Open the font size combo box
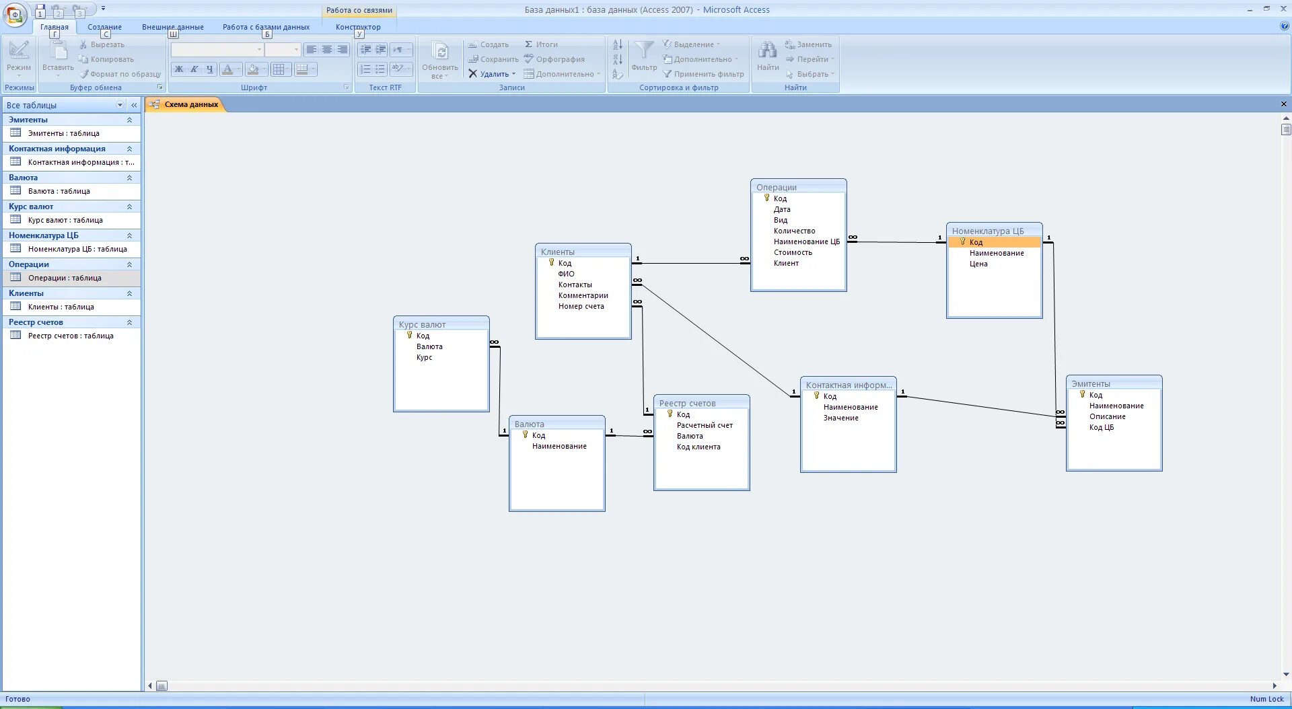 click(x=283, y=50)
